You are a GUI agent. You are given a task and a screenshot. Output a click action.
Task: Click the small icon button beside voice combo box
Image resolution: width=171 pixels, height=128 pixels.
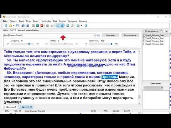[x=98, y=35]
